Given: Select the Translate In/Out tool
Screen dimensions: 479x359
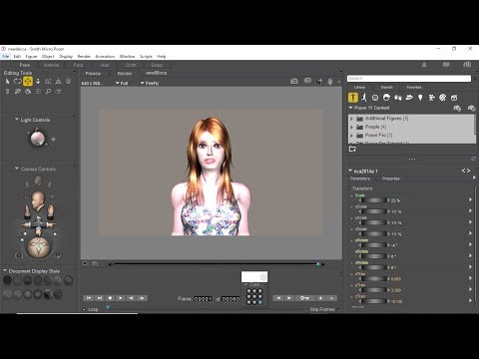Looking at the screenshot, I should [x=38, y=81].
